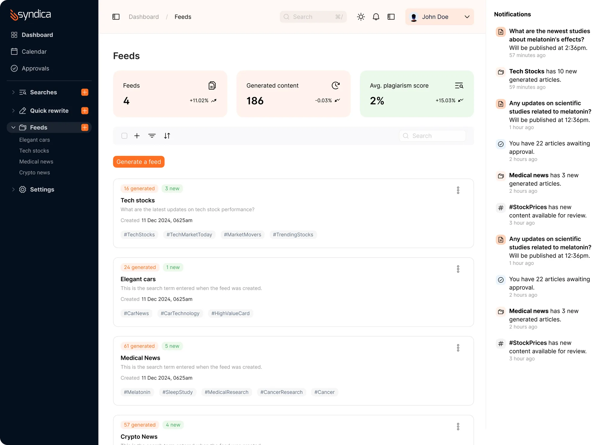The width and height of the screenshot is (603, 445).
Task: Click #MarketMovers tag
Action: point(243,235)
